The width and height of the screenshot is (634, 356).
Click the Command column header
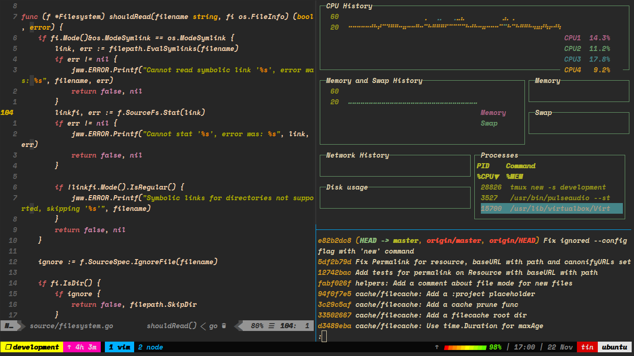[x=520, y=166]
